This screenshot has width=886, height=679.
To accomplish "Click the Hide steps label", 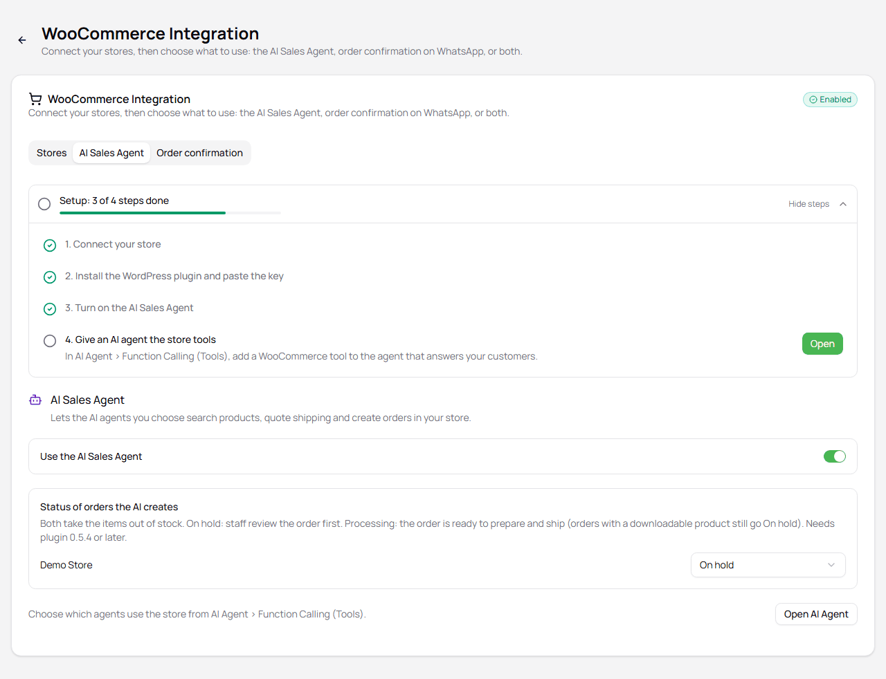I will coord(808,204).
